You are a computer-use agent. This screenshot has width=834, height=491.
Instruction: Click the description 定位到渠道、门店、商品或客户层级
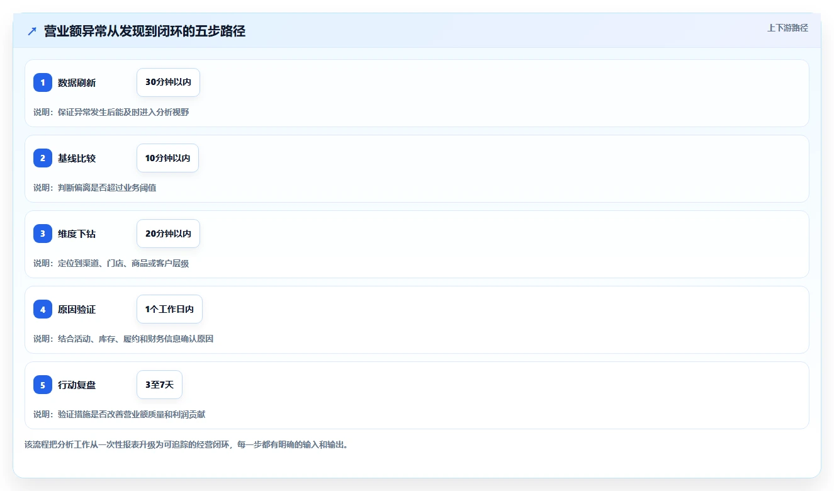(x=123, y=263)
